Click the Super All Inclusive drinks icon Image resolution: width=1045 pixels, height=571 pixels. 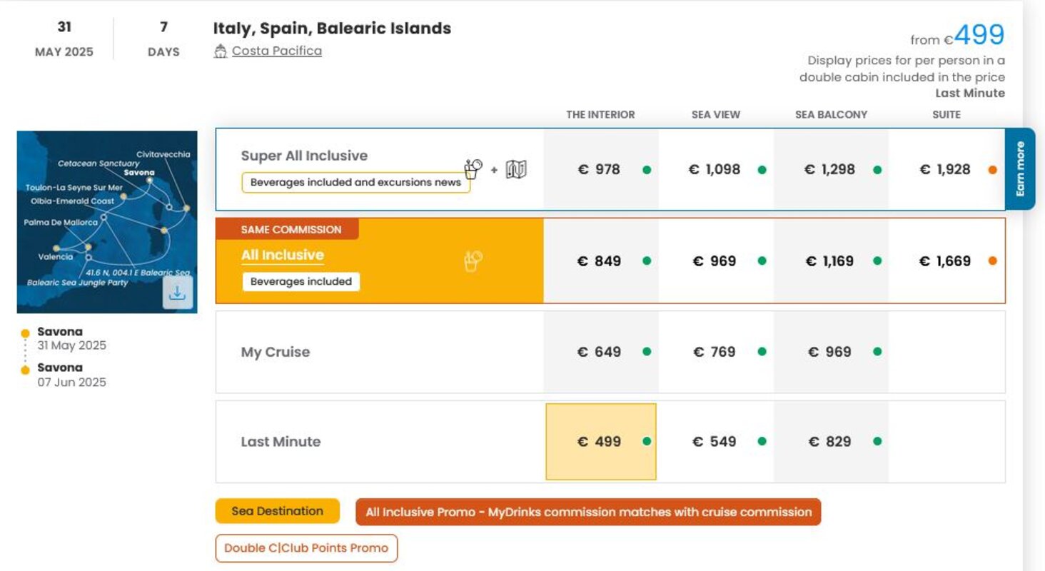pos(473,169)
